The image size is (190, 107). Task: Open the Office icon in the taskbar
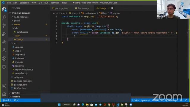tap(105, 105)
